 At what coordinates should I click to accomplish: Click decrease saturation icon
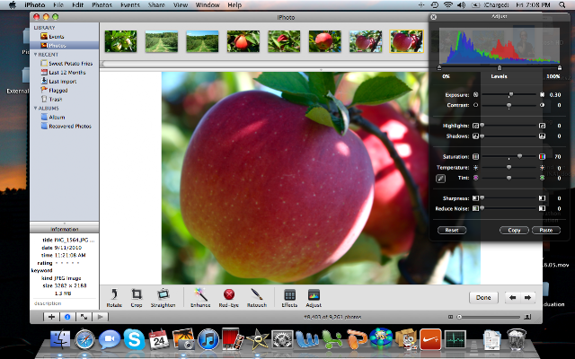tap(475, 156)
